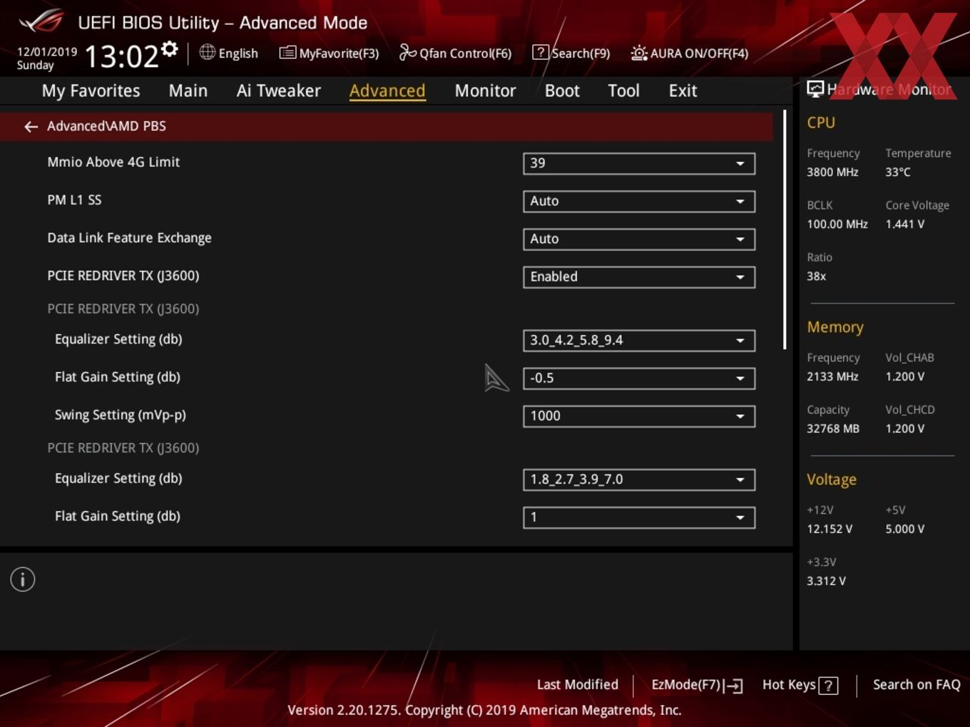Screen dimensions: 970x727
Task: Click the Hardware Monitor screen icon
Action: (815, 89)
